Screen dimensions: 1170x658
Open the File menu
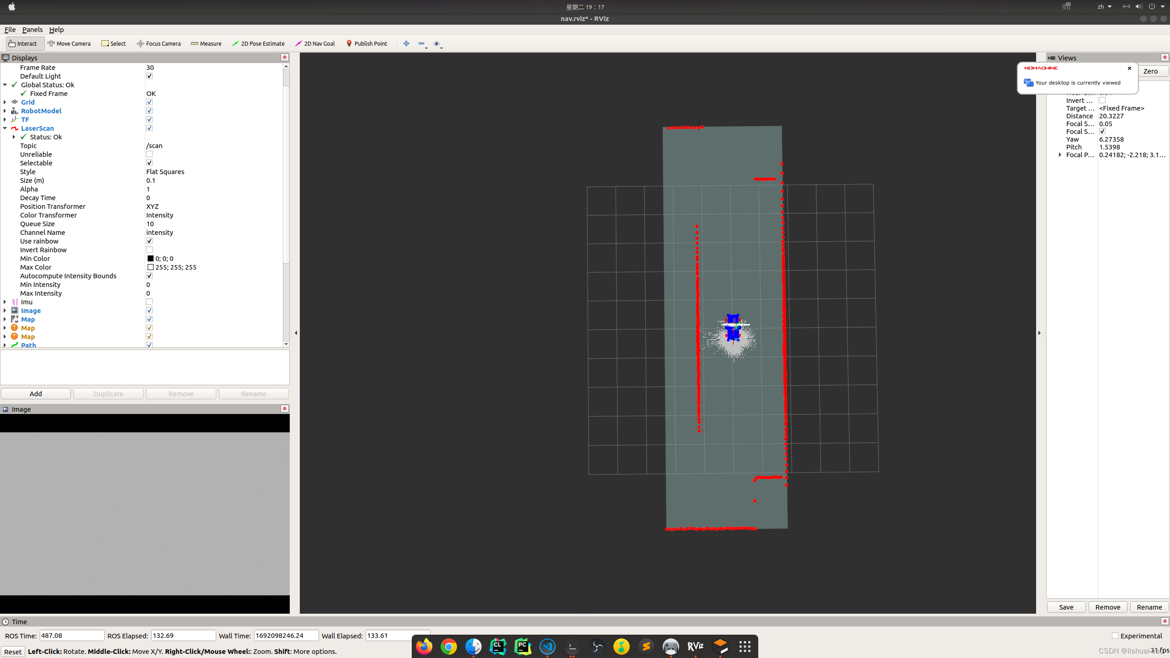pos(10,30)
